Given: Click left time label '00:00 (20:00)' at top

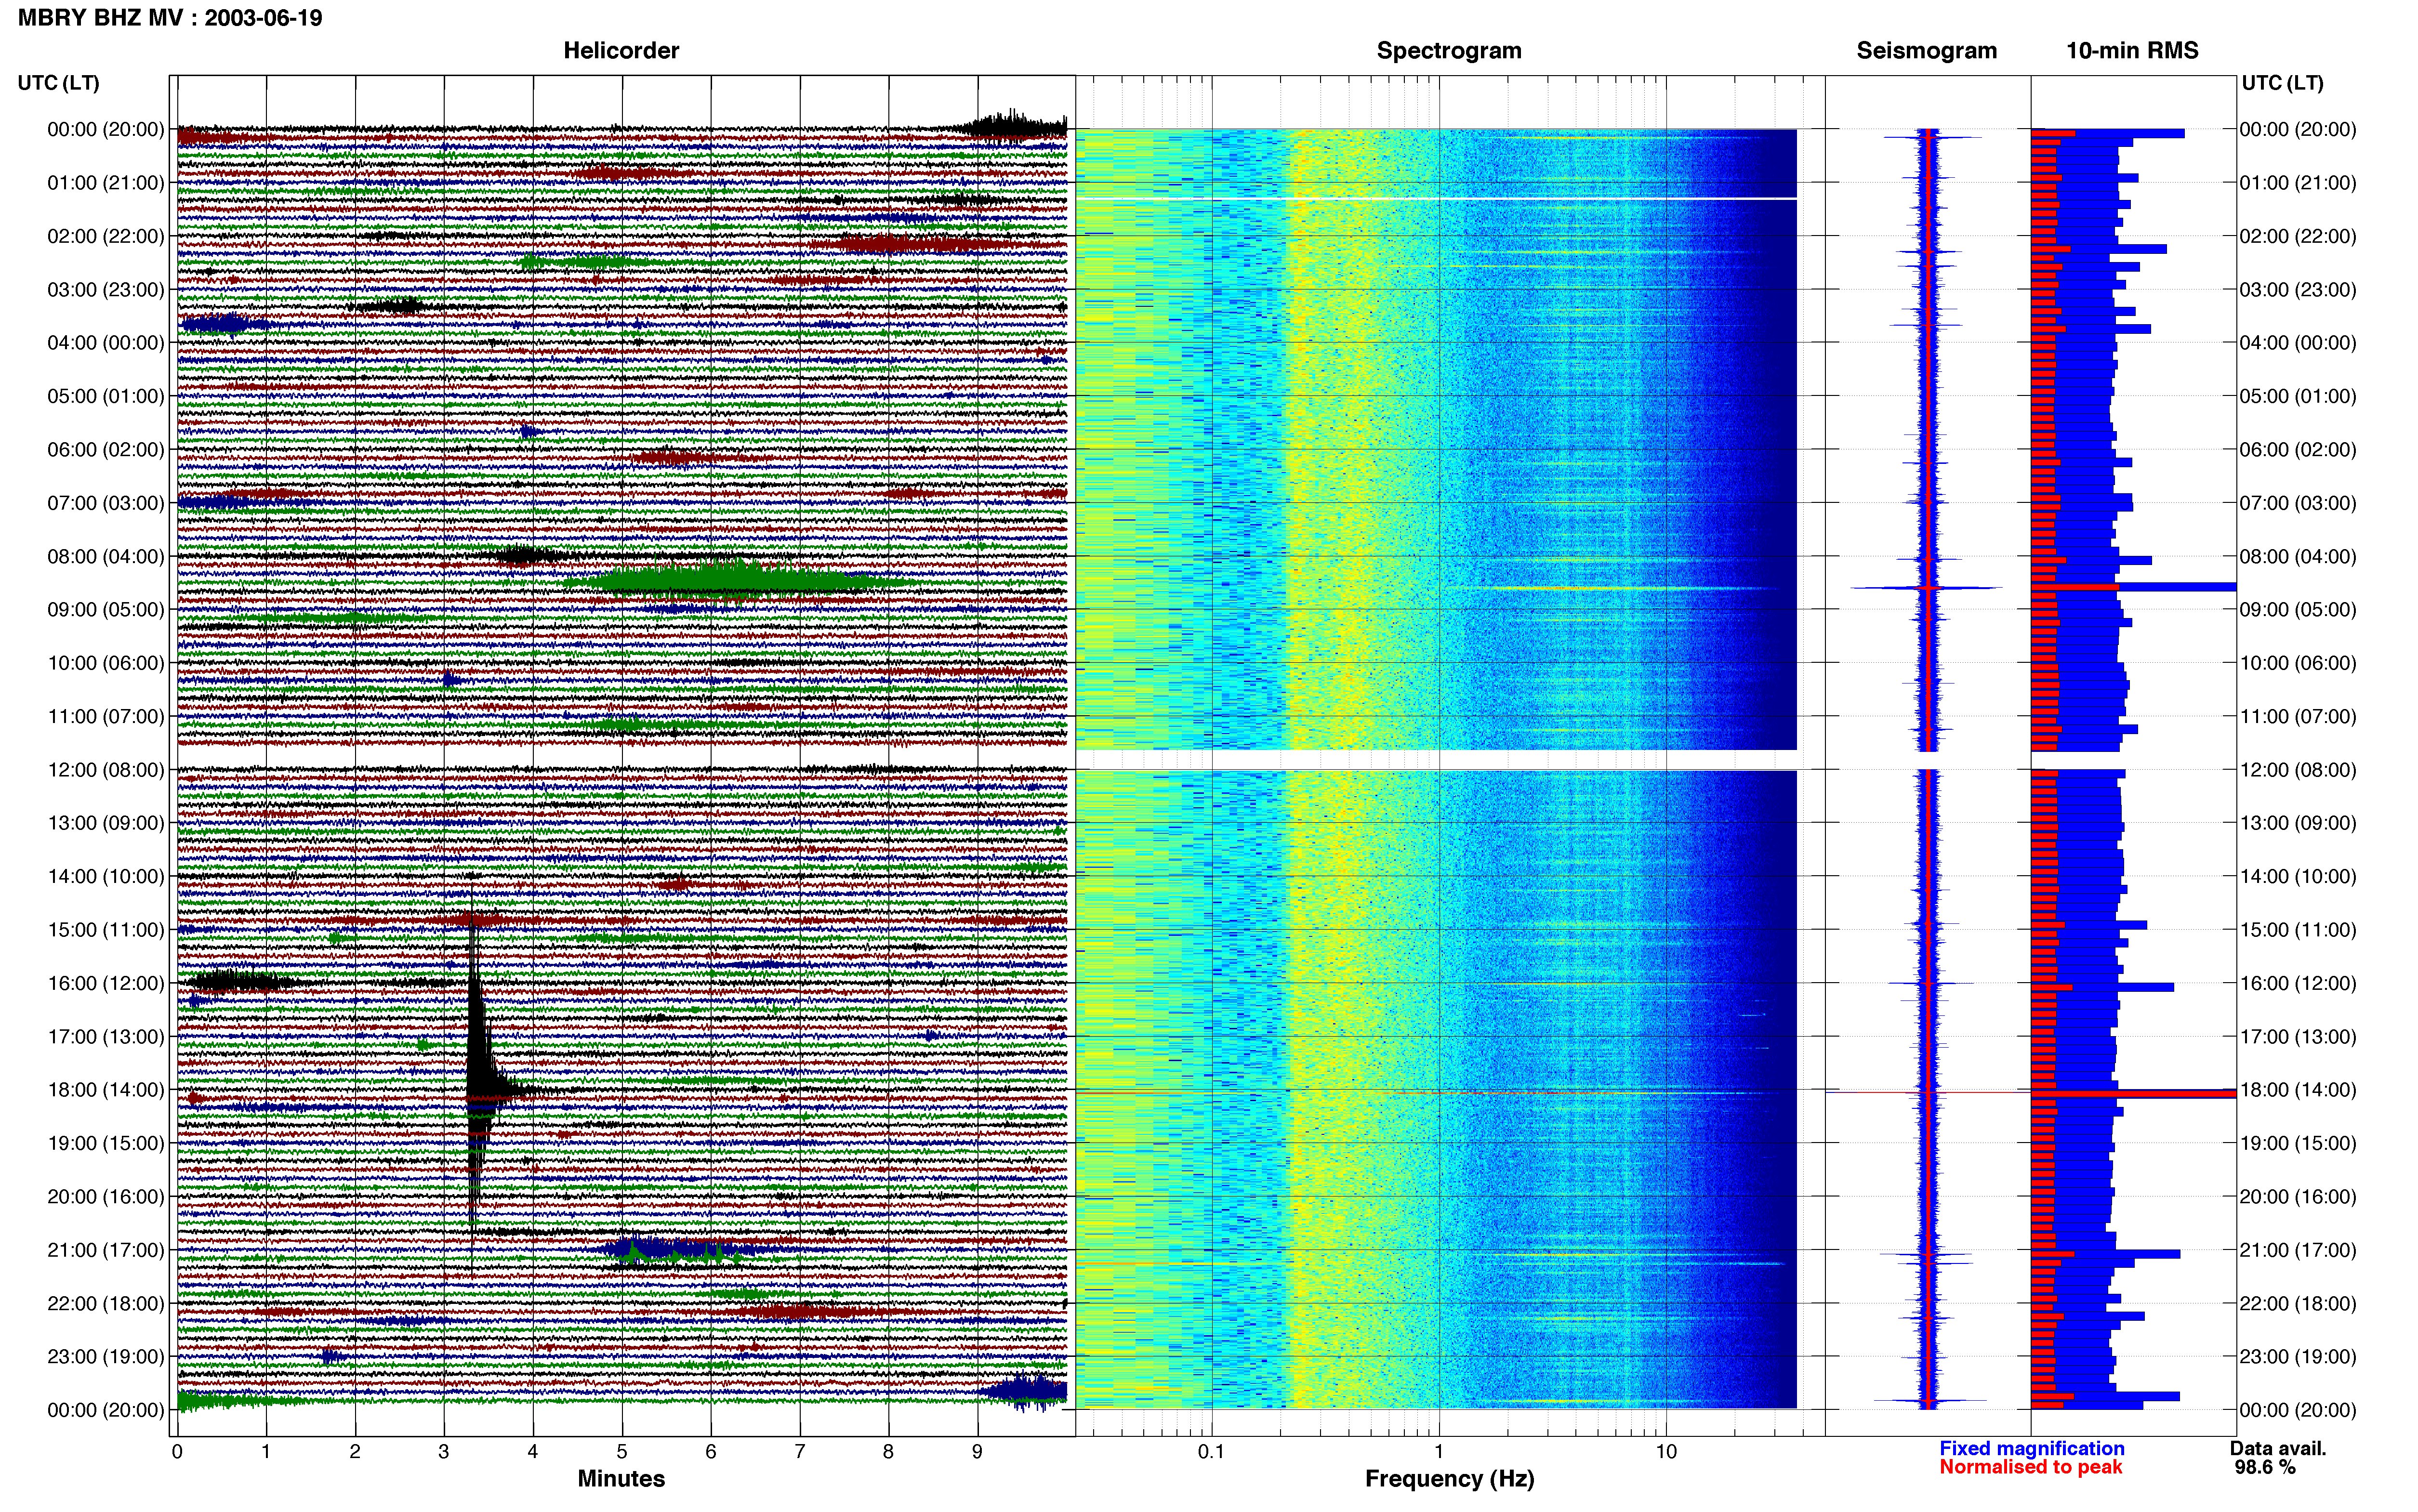Looking at the screenshot, I should [x=106, y=129].
